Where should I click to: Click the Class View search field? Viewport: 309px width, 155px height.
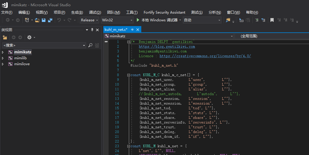(x=44, y=45)
